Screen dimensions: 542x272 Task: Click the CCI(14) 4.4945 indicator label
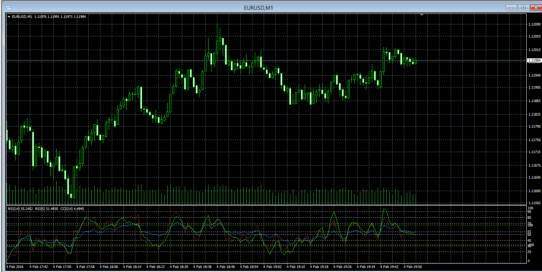click(72, 209)
